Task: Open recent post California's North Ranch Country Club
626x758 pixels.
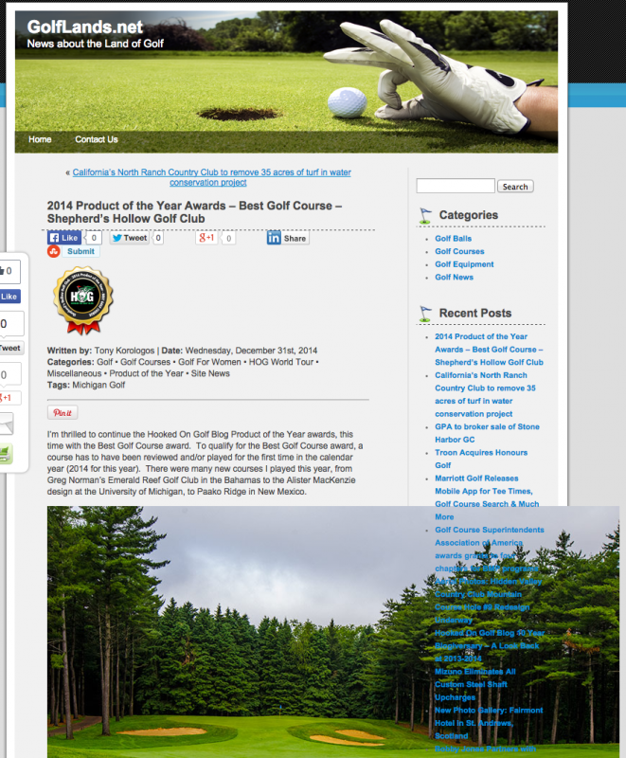Action: [485, 394]
